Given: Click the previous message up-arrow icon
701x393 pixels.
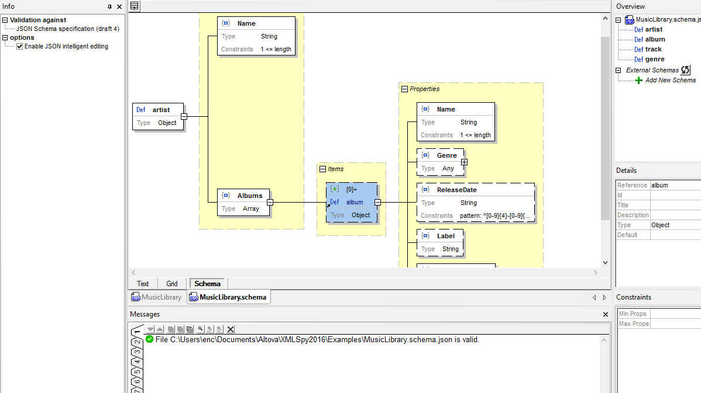Looking at the screenshot, I should tap(160, 329).
